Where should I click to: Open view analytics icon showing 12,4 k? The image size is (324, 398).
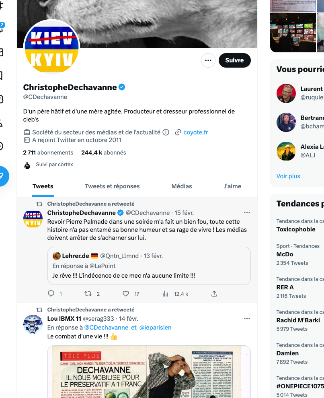[165, 294]
